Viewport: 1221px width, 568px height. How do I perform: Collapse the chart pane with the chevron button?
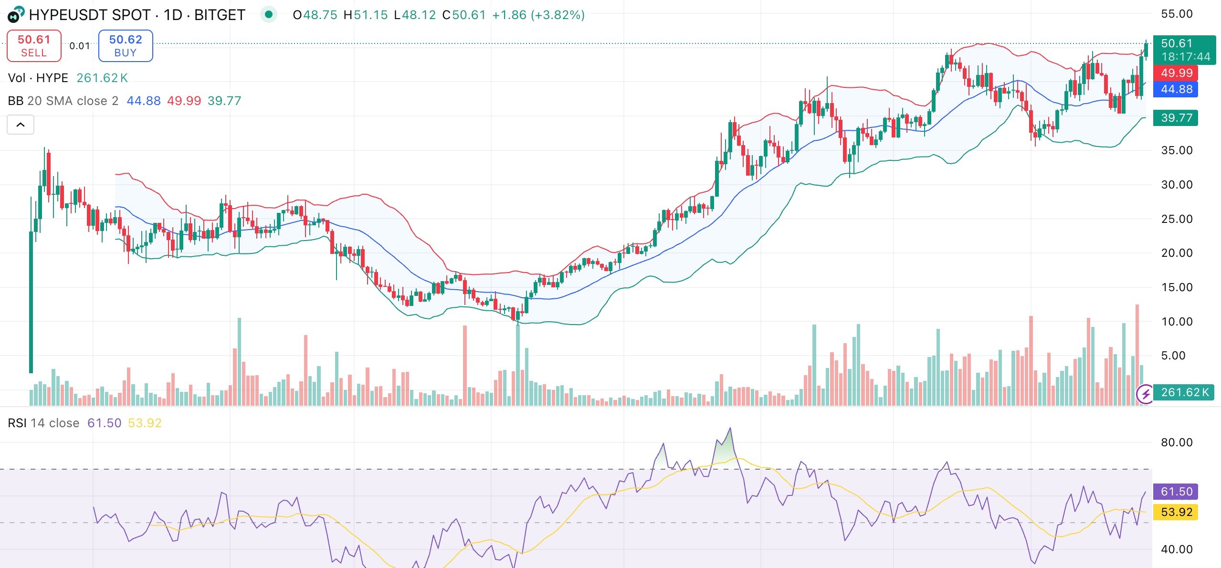(20, 125)
